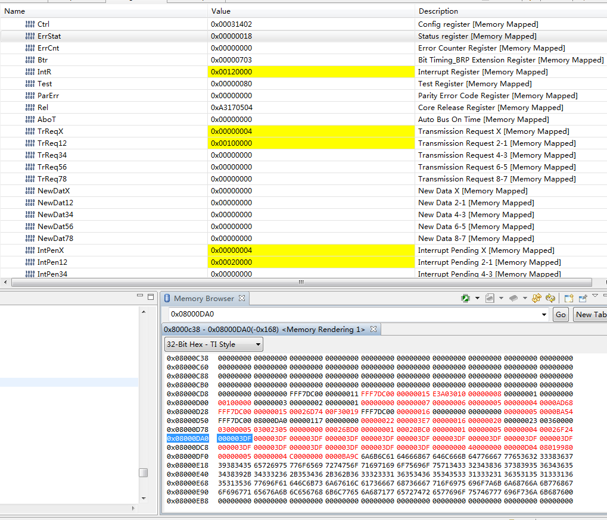Select the Memory Browser tab
Image resolution: width=607 pixels, height=520 pixels.
[x=204, y=299]
